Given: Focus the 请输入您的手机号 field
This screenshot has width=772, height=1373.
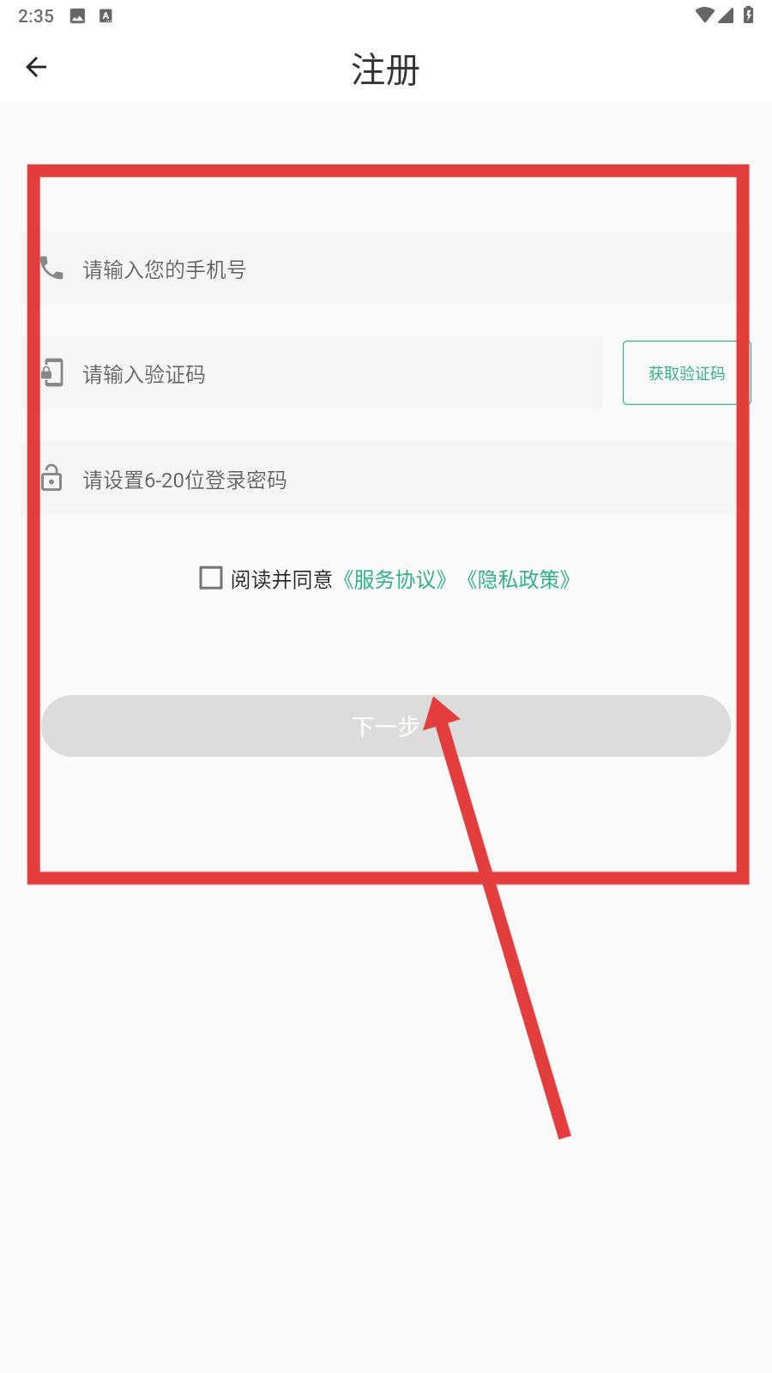Looking at the screenshot, I should 379,268.
